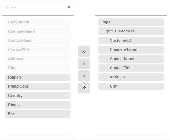The image size is (170, 140).
Task: Choose ContactName in the selected fields tree
Action: click(x=131, y=59)
